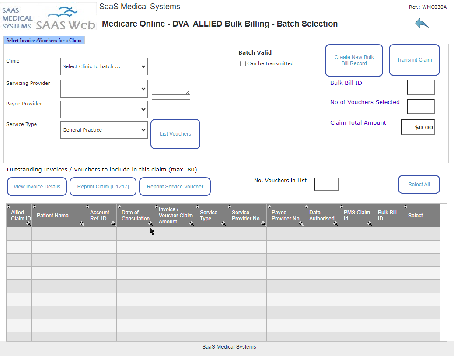This screenshot has height=356, width=454.
Task: Click the List Vouchers button
Action: pos(175,134)
